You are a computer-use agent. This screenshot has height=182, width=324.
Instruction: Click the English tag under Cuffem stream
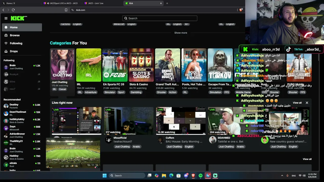pyautogui.click(x=189, y=147)
